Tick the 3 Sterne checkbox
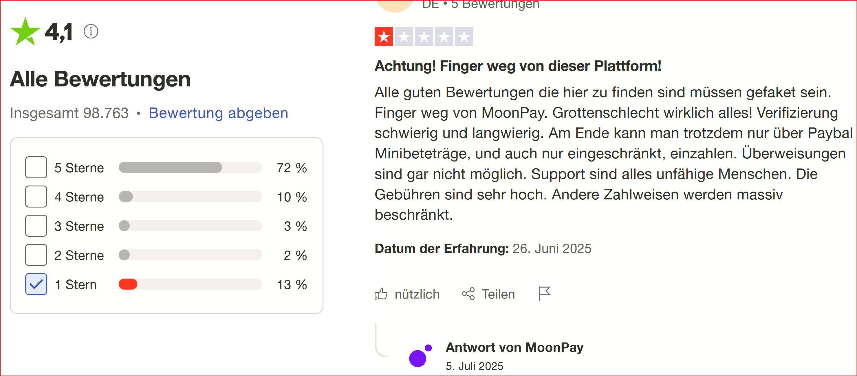857x376 pixels. pyautogui.click(x=36, y=226)
